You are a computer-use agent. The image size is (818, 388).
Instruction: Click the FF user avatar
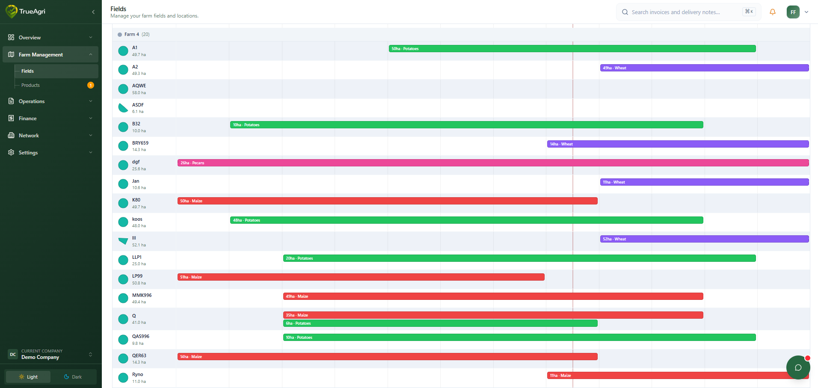click(793, 12)
